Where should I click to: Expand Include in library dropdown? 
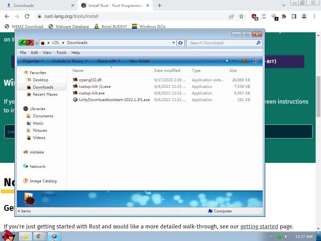click(70, 61)
